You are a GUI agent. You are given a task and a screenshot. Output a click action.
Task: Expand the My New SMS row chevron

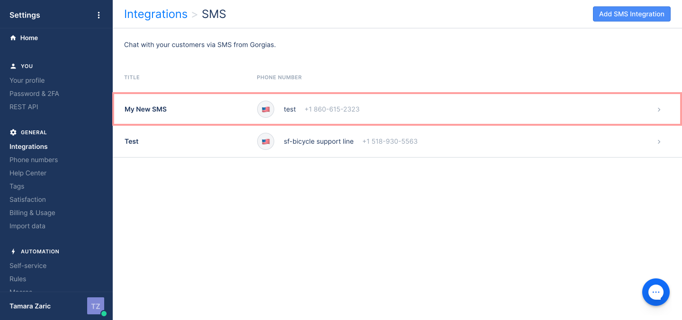pos(659,110)
